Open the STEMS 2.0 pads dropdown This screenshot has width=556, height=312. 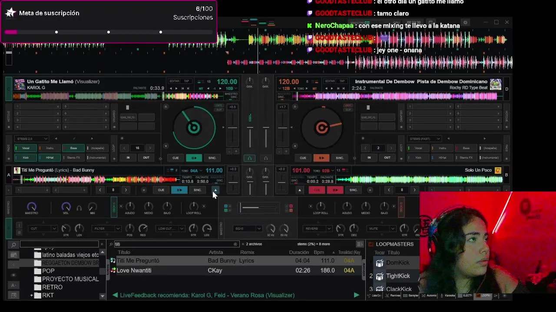(x=31, y=139)
